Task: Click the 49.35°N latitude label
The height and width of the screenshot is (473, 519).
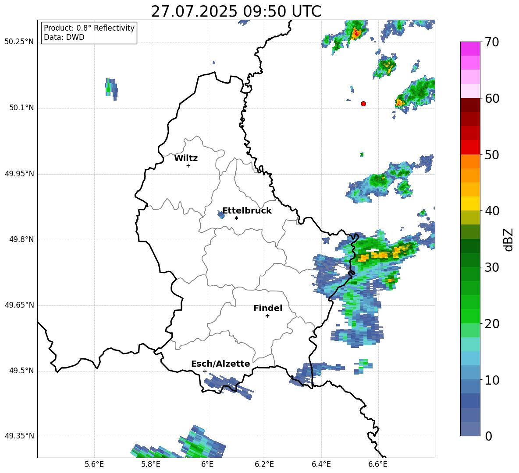Action: coord(19,436)
